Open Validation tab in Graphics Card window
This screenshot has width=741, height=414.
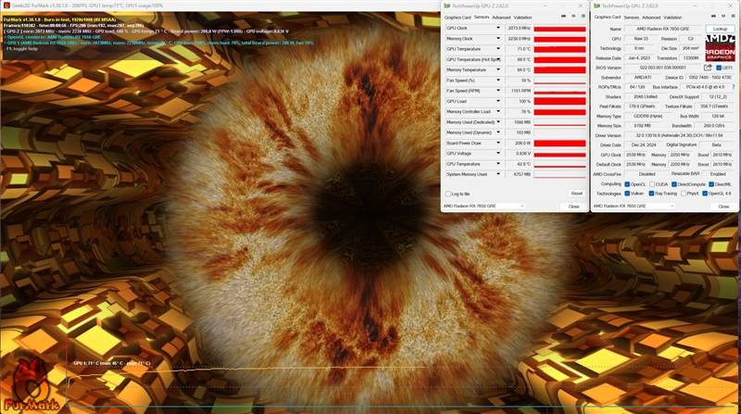pos(672,18)
